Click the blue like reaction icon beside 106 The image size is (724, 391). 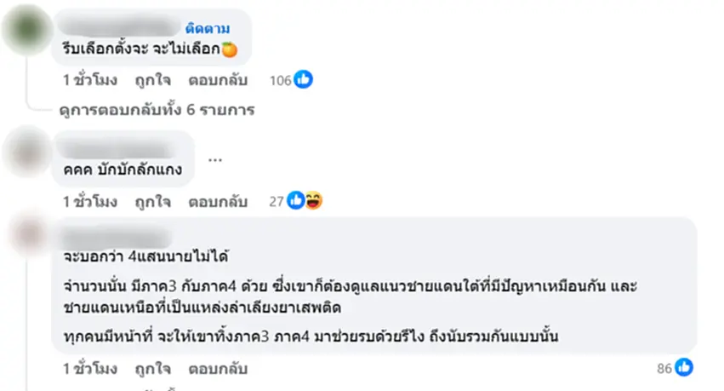304,80
